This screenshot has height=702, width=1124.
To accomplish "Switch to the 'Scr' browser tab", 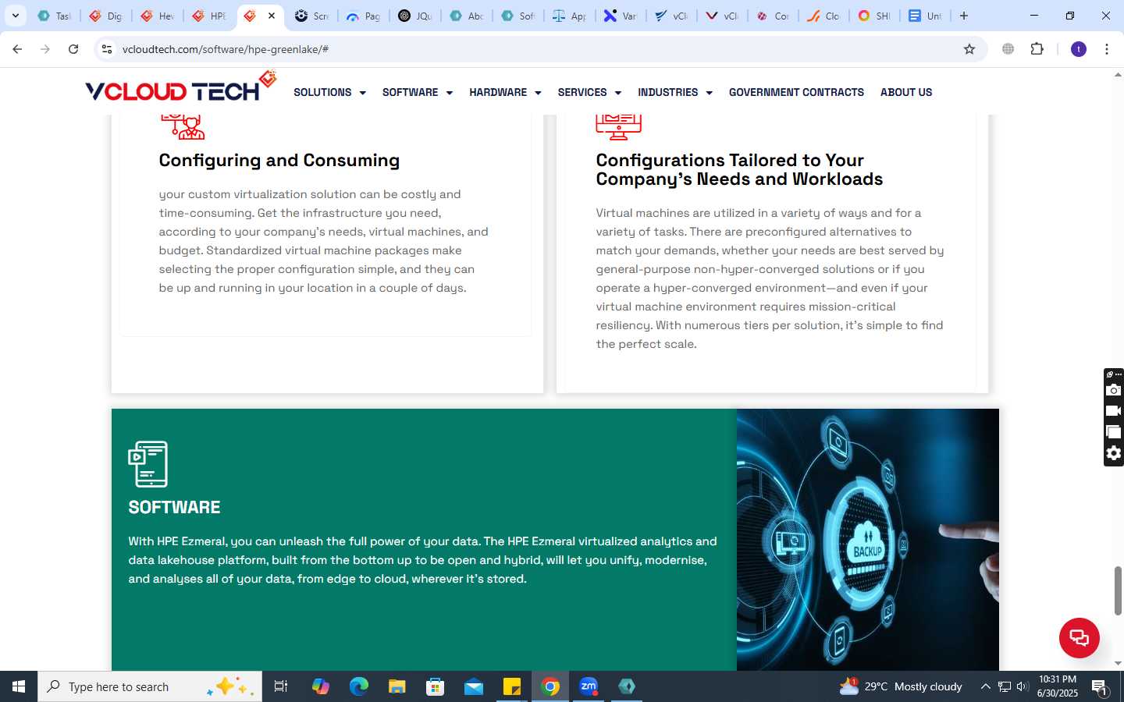I will tap(311, 16).
